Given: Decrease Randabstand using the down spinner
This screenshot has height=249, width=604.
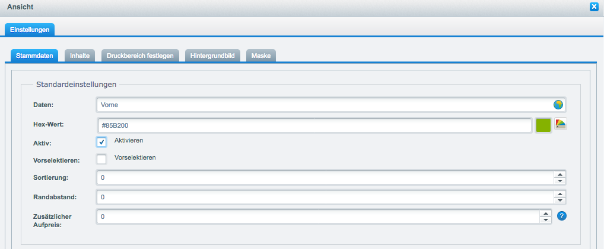Looking at the screenshot, I should click(560, 200).
